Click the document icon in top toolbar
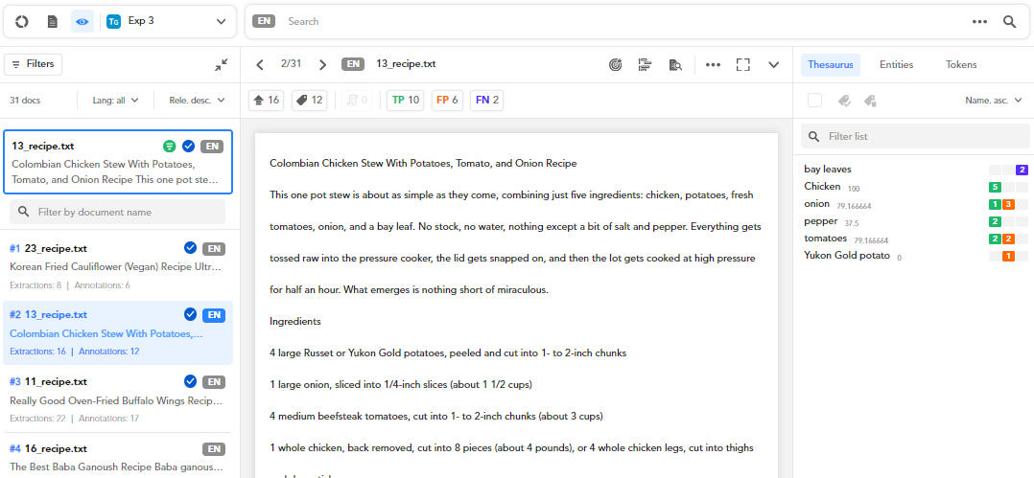This screenshot has width=1034, height=478. click(53, 21)
